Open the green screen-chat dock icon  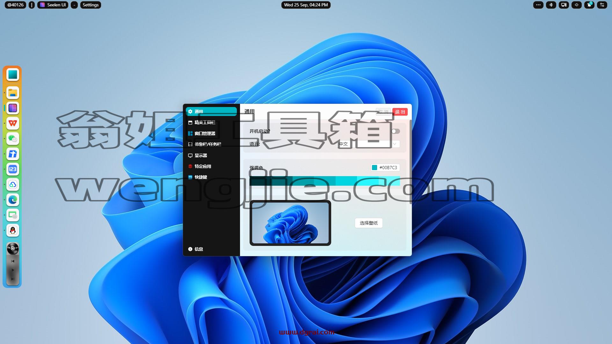coord(13,215)
